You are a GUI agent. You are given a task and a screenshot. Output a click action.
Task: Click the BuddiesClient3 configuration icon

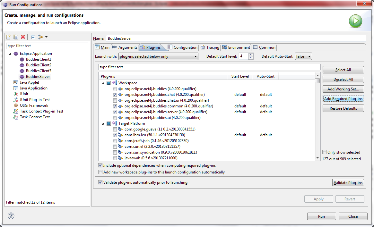pyautogui.click(x=22, y=71)
